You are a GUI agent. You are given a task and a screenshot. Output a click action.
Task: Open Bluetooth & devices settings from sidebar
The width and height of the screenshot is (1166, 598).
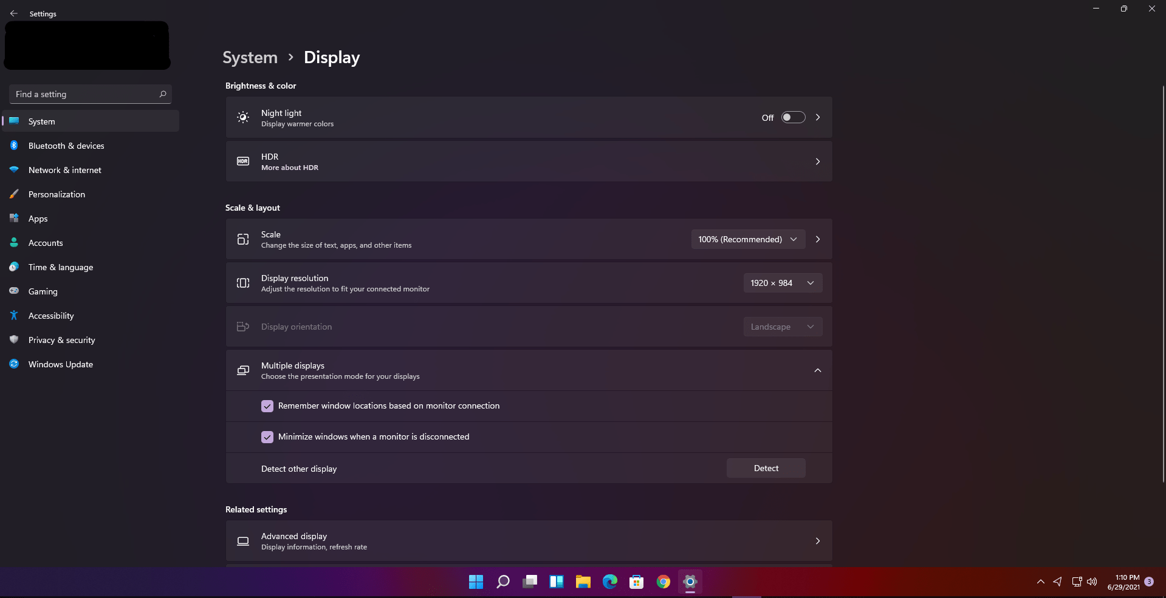click(x=67, y=146)
